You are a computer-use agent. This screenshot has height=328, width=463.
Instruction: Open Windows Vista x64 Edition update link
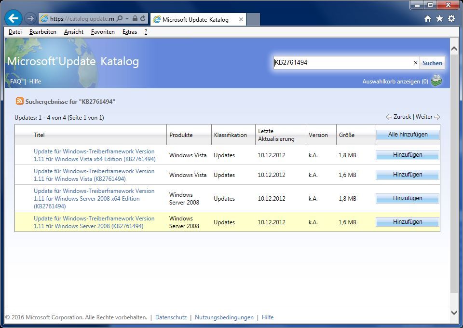pos(95,155)
